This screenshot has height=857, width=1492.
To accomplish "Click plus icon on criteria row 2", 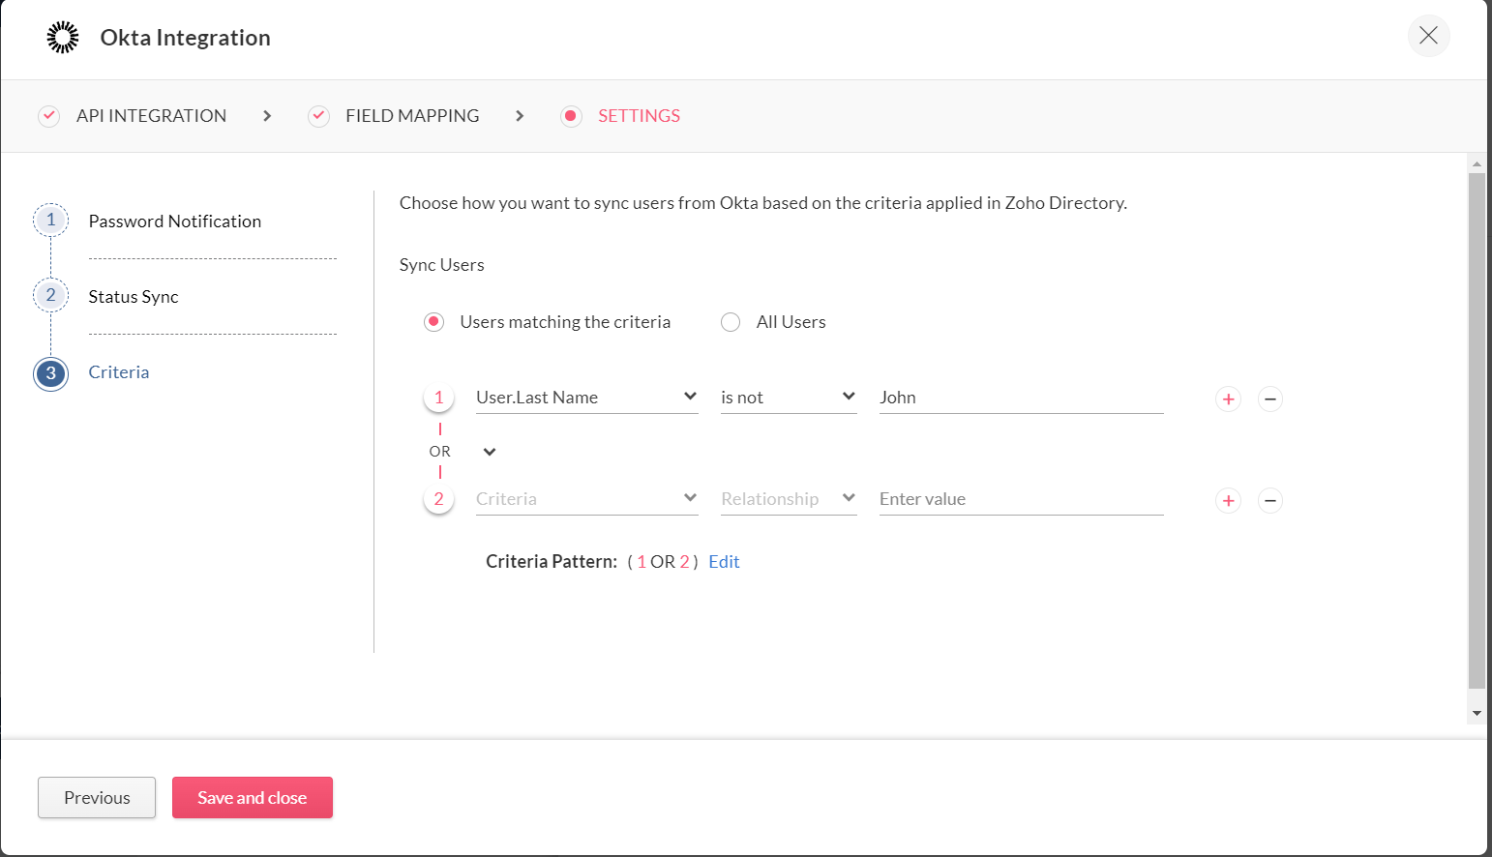I will 1228,500.
